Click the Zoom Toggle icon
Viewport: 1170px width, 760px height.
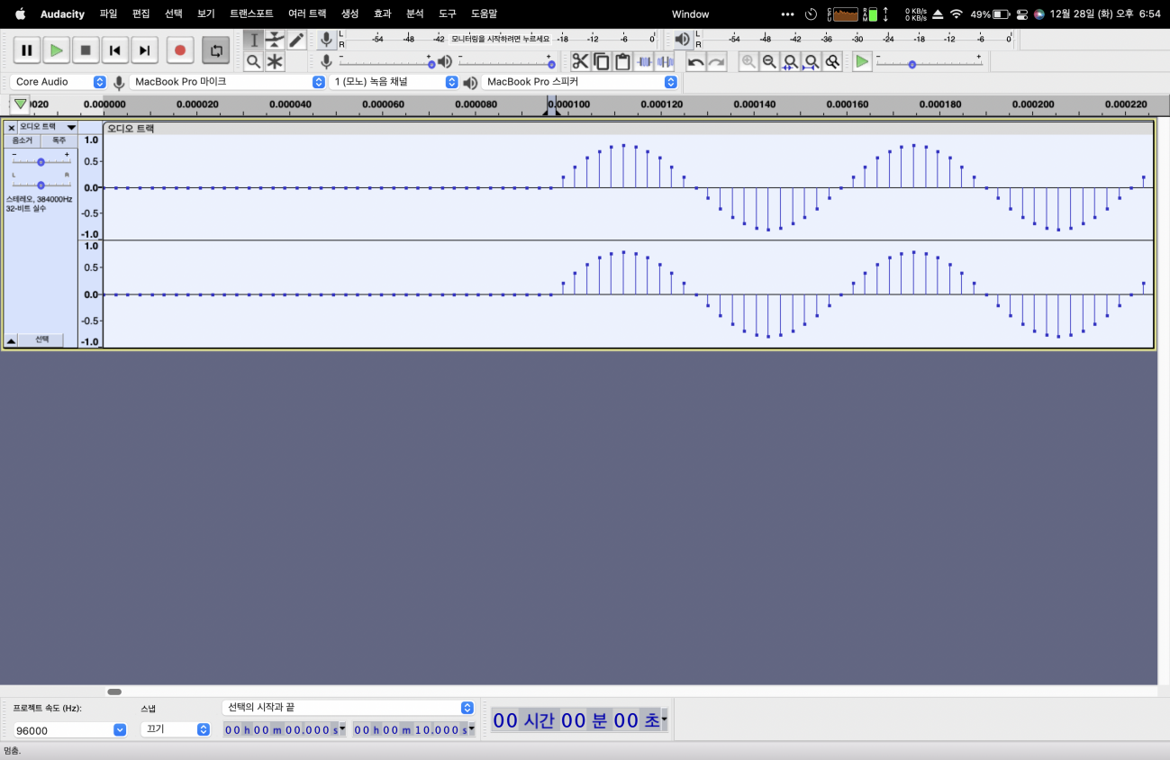point(832,61)
